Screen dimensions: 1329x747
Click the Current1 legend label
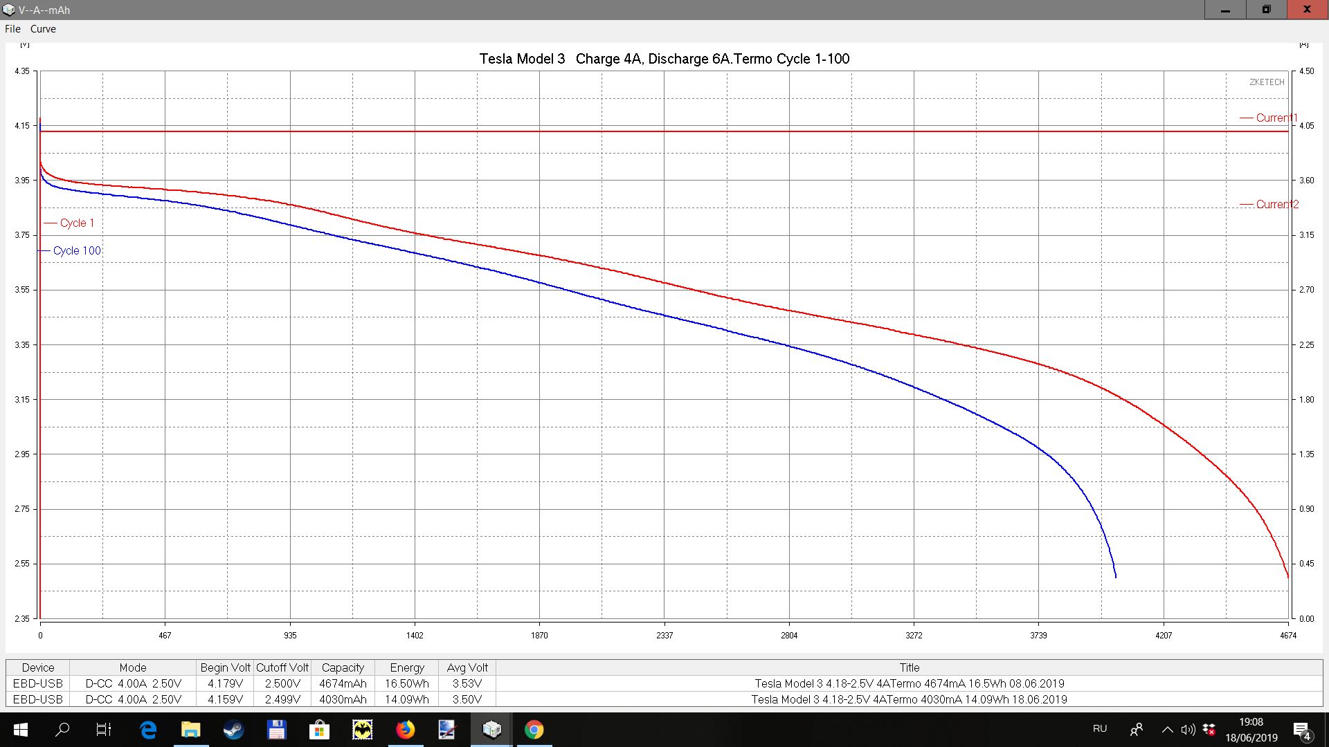point(1276,118)
